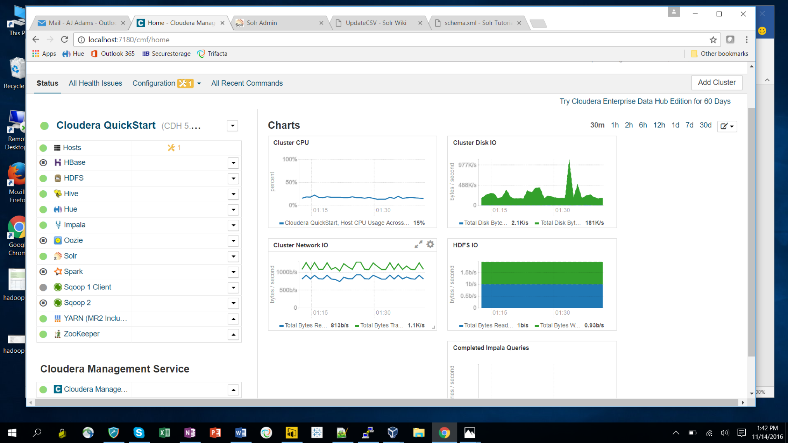Open the Hosts link
The image size is (788, 443).
click(x=72, y=148)
